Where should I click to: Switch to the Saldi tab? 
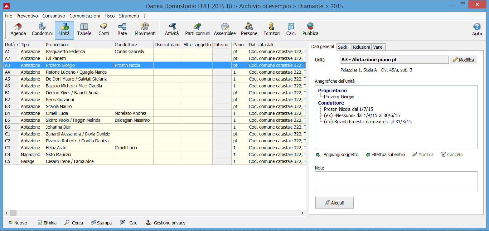[344, 47]
